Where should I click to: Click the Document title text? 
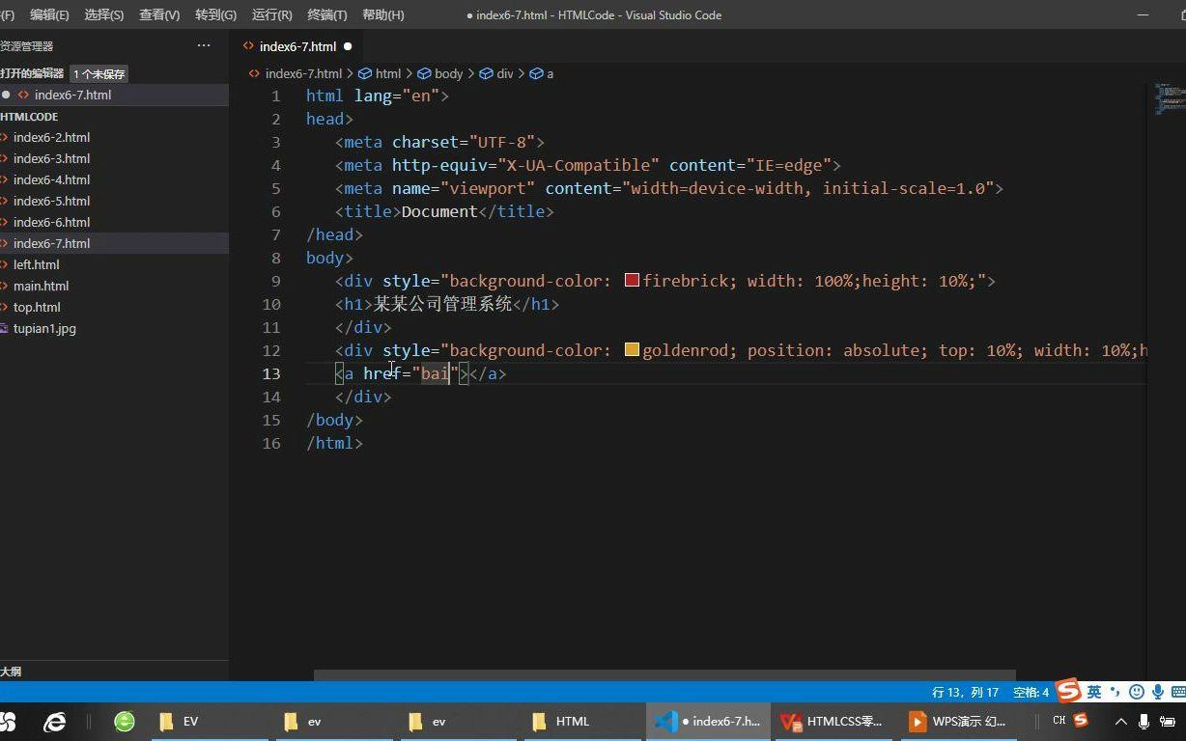pyautogui.click(x=439, y=211)
